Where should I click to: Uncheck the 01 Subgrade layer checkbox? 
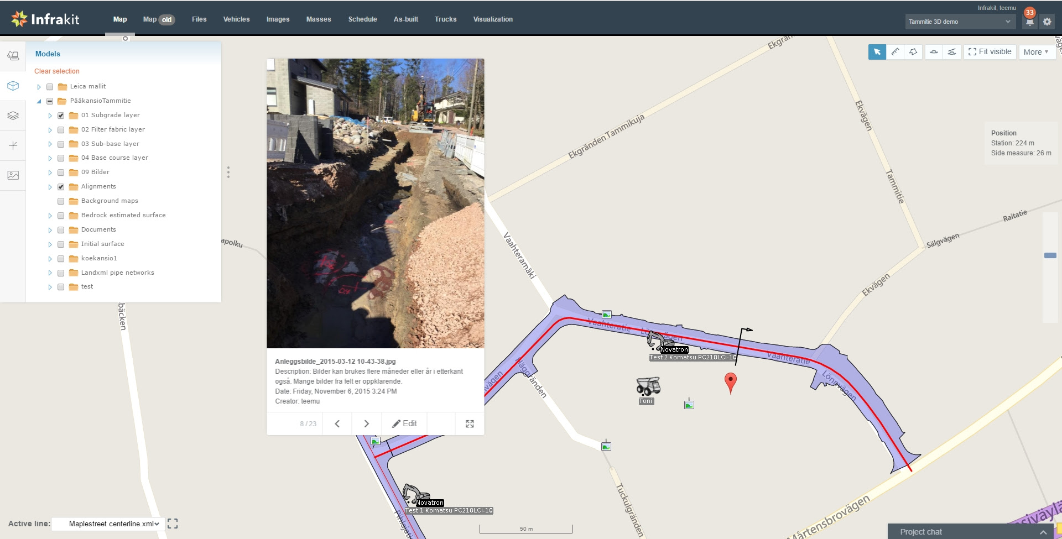61,116
